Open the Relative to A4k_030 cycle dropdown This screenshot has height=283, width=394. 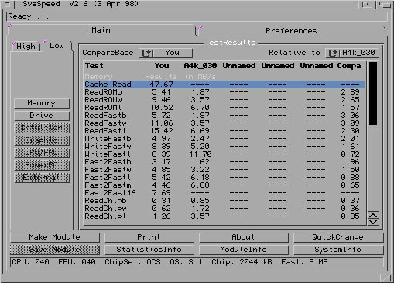click(352, 53)
